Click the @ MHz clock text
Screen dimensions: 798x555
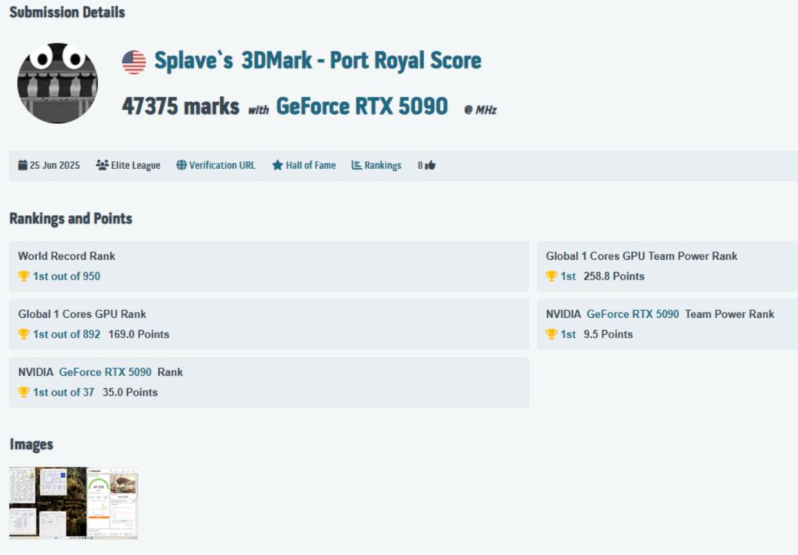pyautogui.click(x=480, y=110)
